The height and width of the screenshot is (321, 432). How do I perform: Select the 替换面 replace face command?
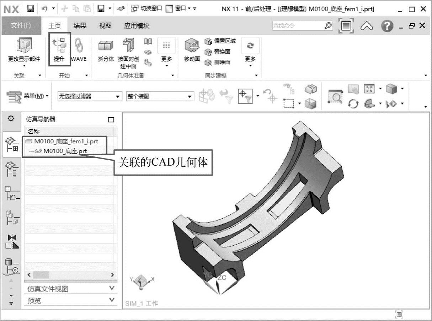tap(218, 52)
